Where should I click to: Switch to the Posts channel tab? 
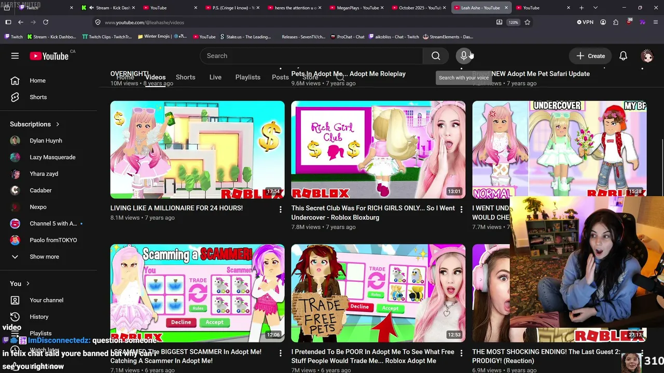pyautogui.click(x=280, y=77)
